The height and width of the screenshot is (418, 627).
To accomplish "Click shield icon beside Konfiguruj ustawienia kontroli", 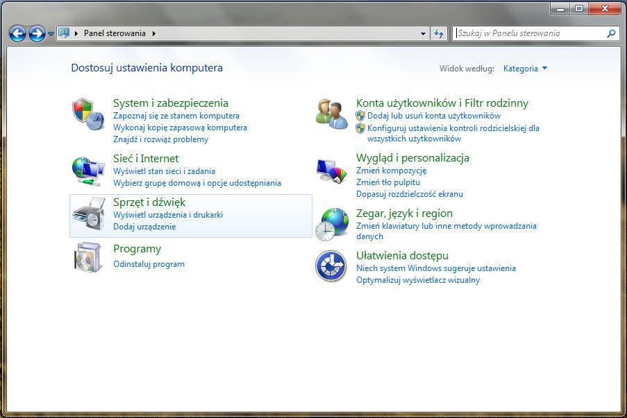I will 360,128.
